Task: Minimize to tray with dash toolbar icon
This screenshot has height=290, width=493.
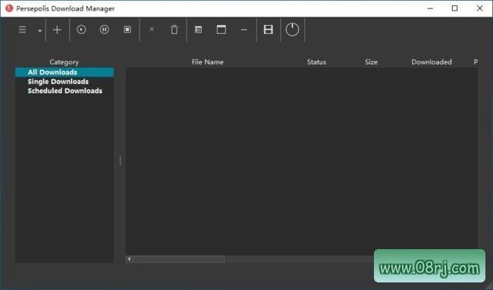Action: [x=244, y=30]
